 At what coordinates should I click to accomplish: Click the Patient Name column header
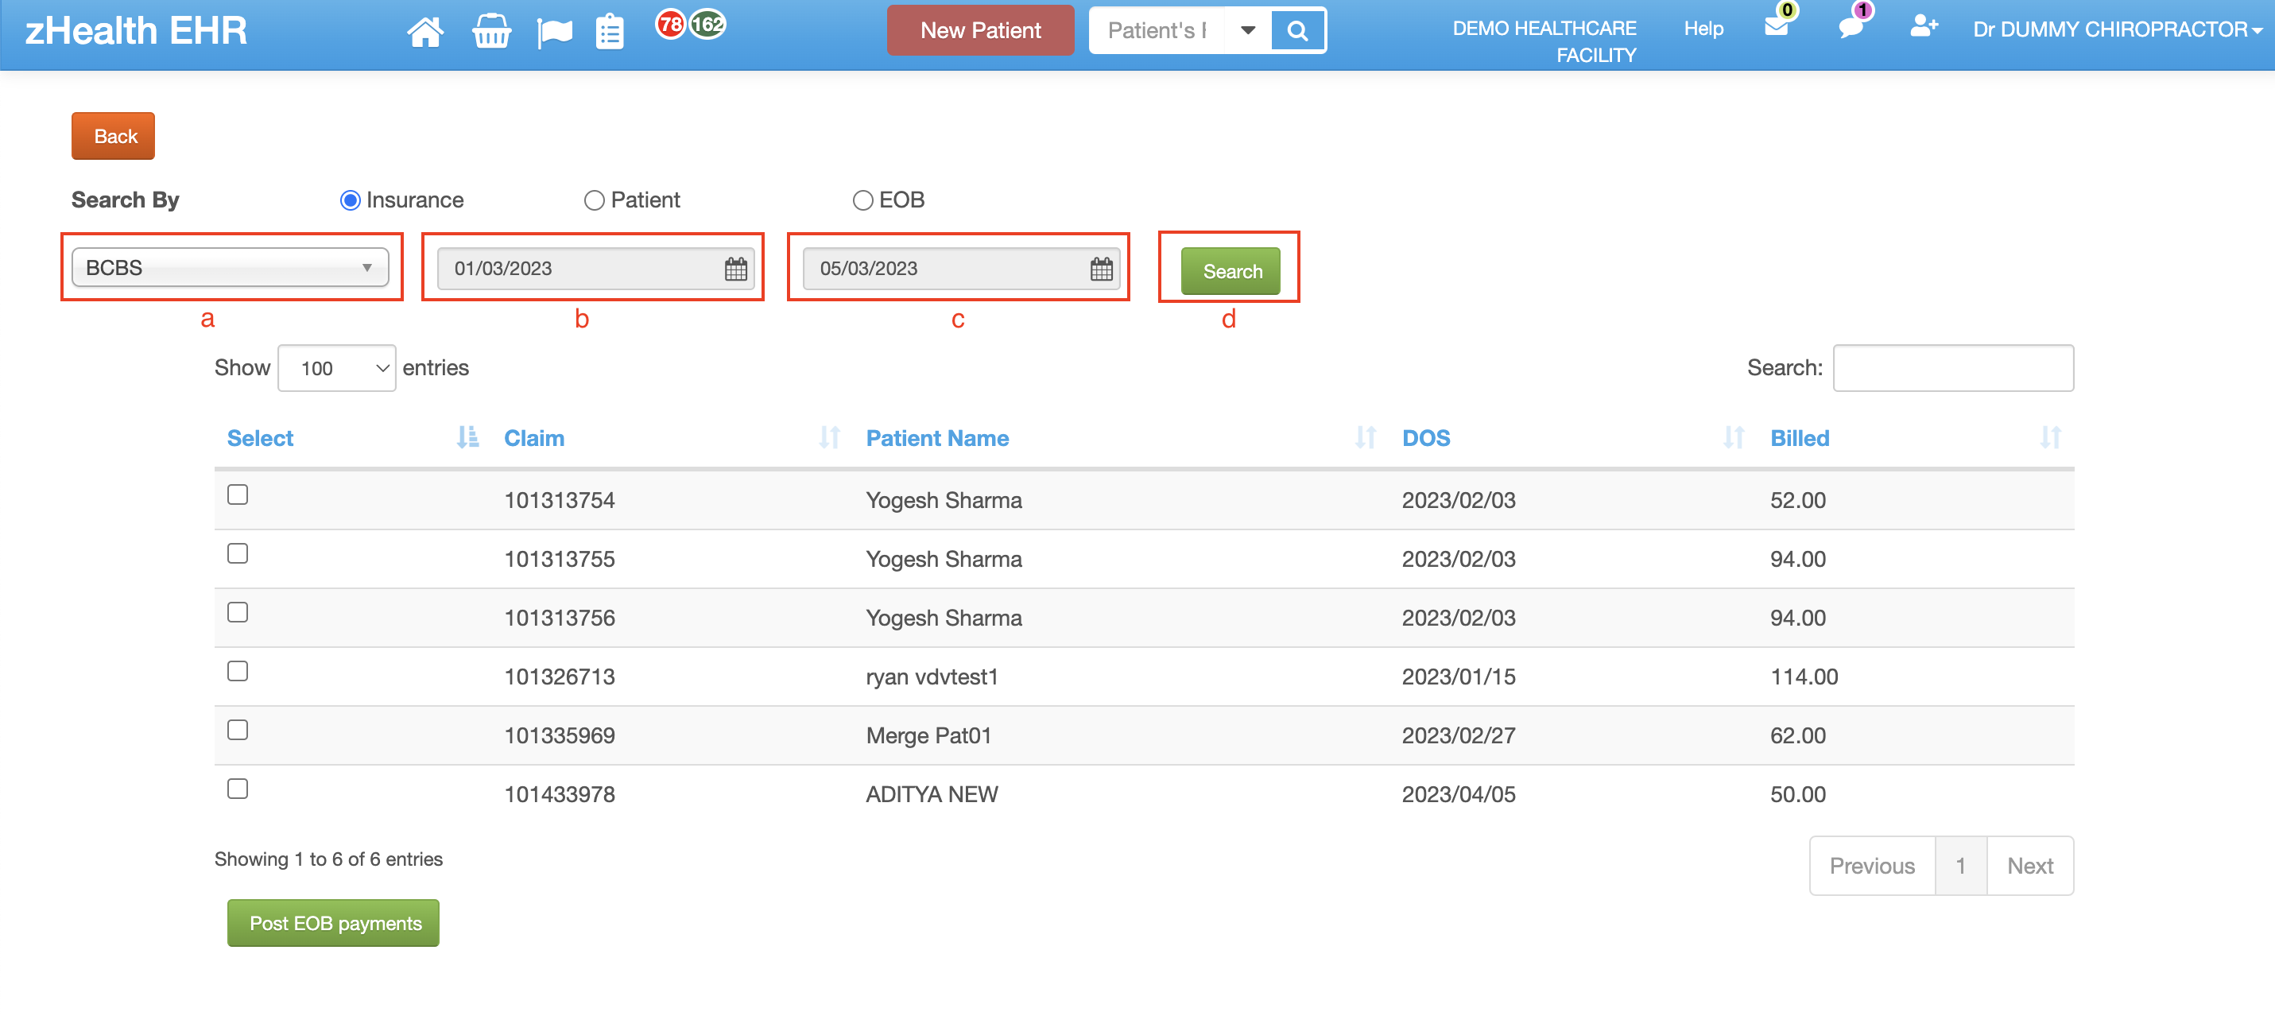pos(937,438)
